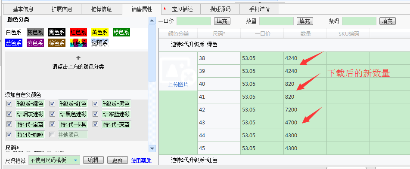Choose the 黑色系 color swatch
The height and width of the screenshot is (169, 410).
pyautogui.click(x=56, y=33)
